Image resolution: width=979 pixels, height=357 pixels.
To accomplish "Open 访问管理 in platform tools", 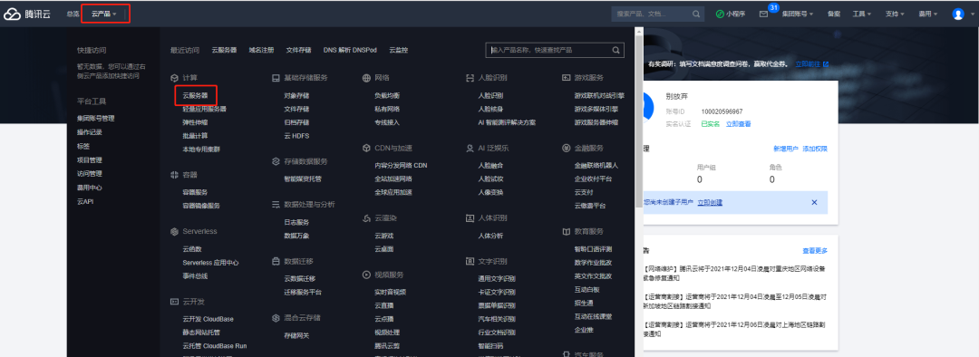I will tap(89, 173).
